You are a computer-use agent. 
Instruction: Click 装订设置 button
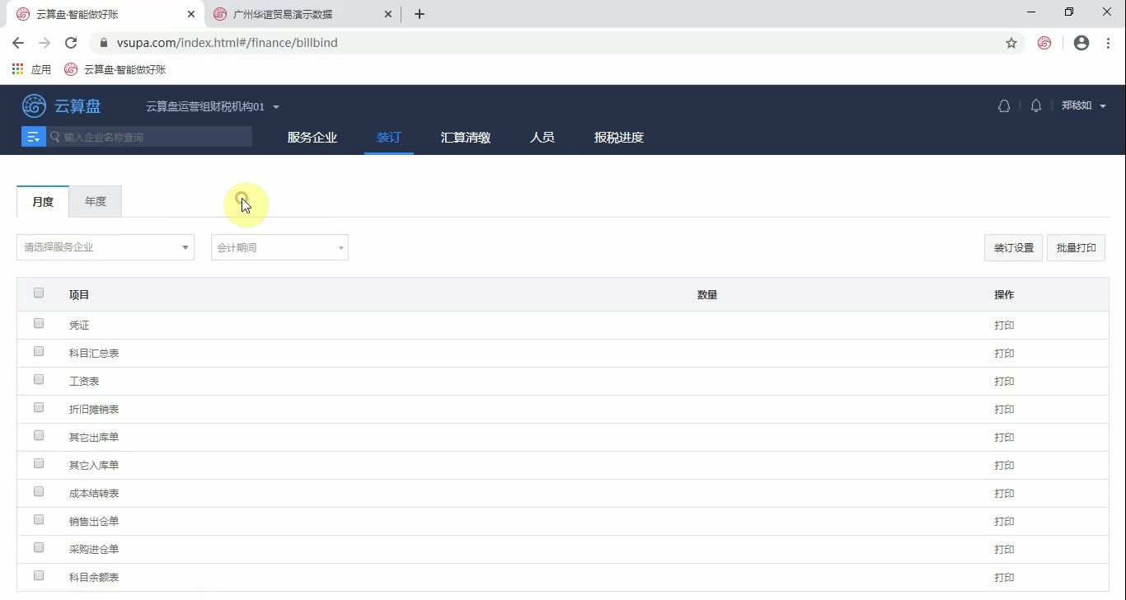click(1013, 248)
